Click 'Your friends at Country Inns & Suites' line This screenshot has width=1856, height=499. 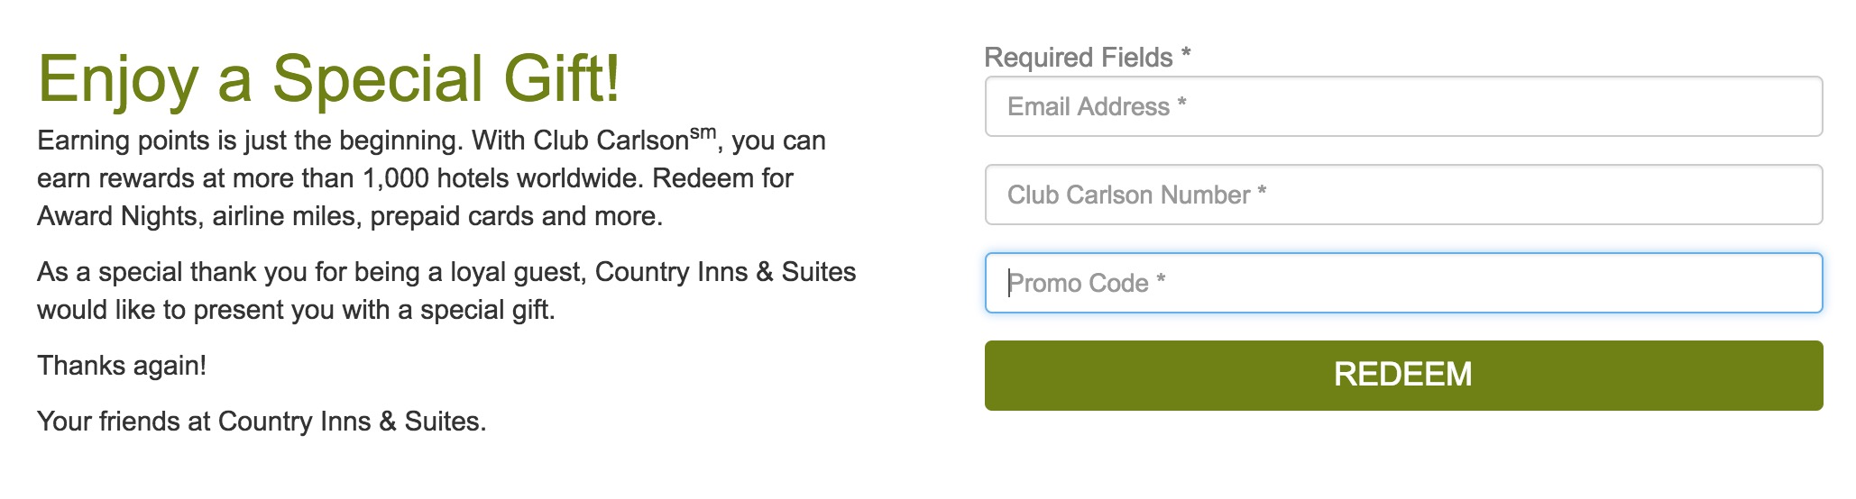[x=262, y=422]
